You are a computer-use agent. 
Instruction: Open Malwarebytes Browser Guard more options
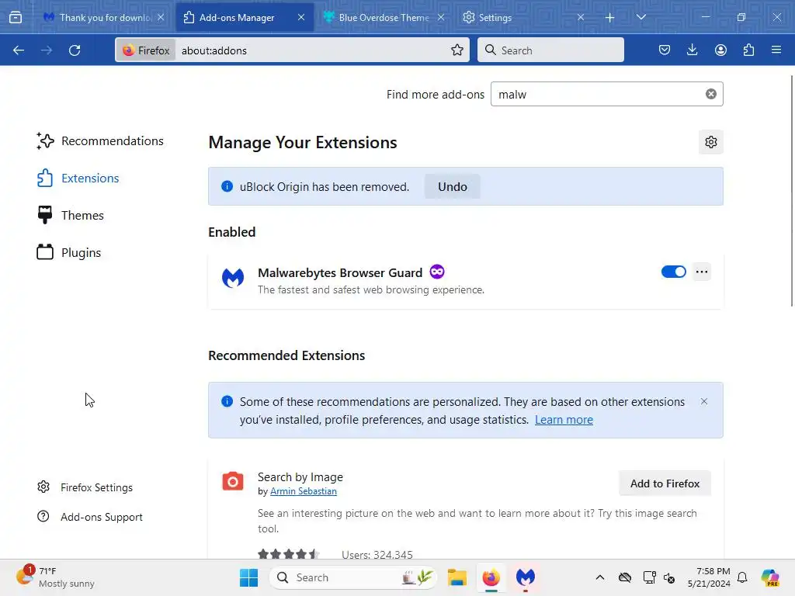point(702,272)
